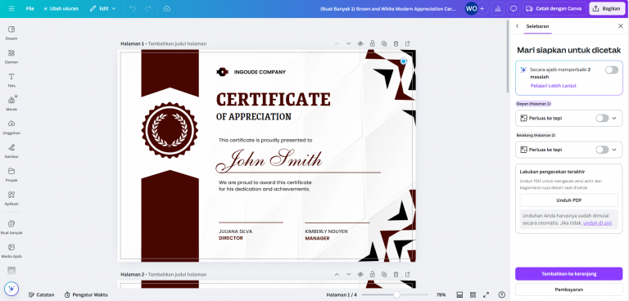Screen dimensions: 629x301
Task: Open the Proyek projects panel
Action: coord(11,175)
